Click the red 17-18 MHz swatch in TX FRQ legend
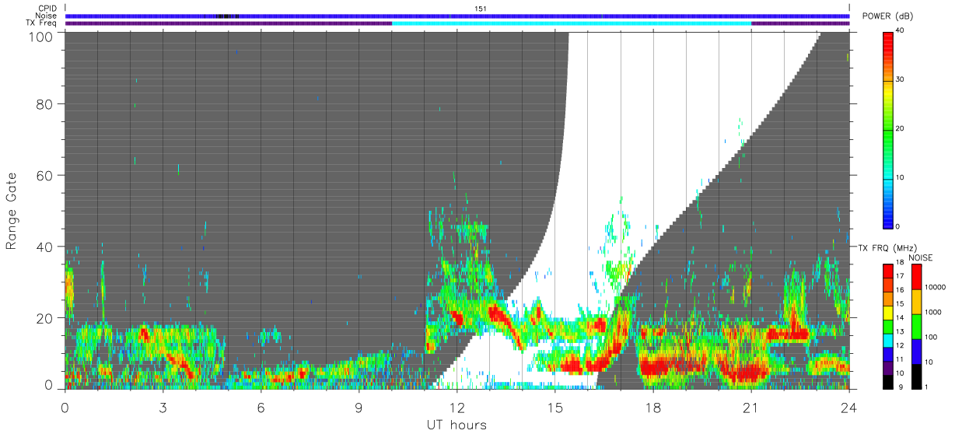 pyautogui.click(x=888, y=271)
